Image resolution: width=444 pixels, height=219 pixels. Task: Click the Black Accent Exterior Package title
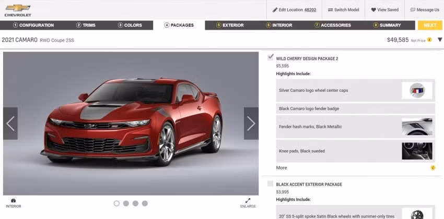pyautogui.click(x=309, y=185)
